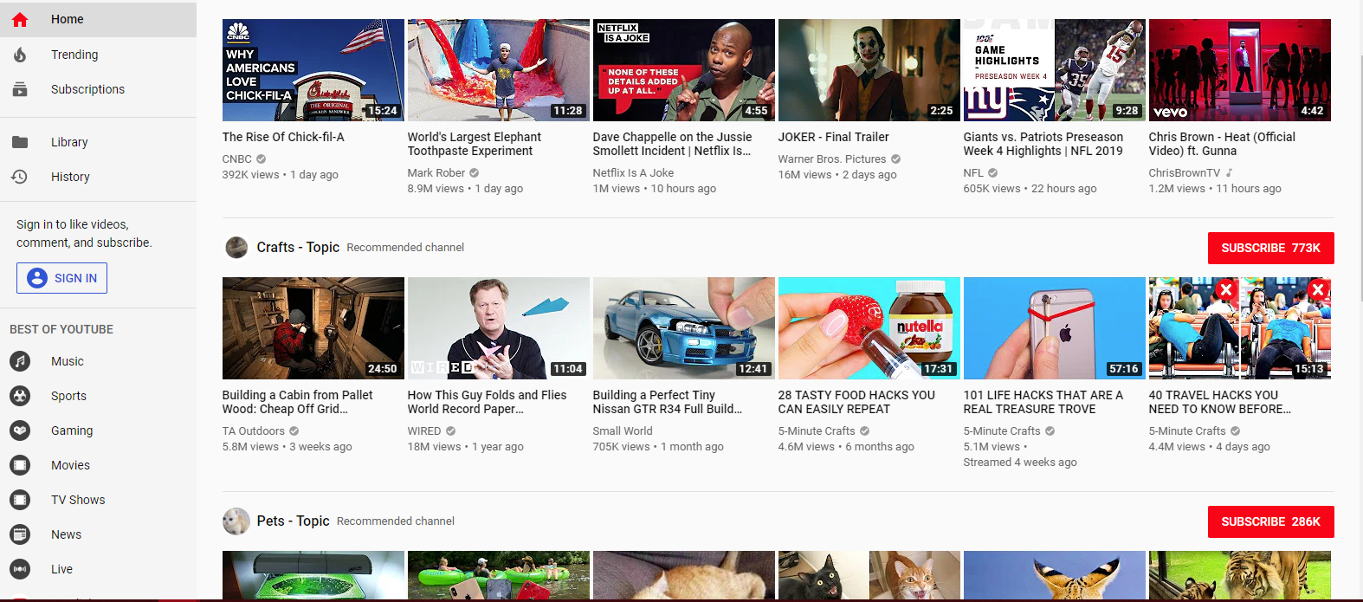1363x602 pixels.
Task: Click the Sports ball icon
Action: point(20,396)
